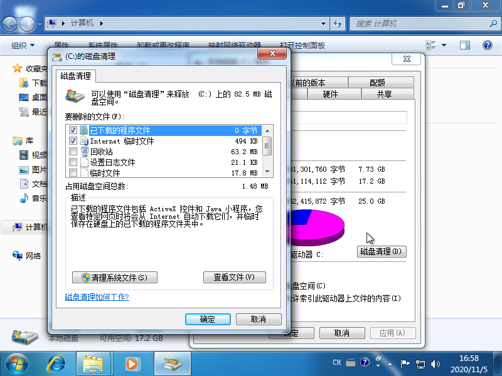Open the address bar dropdown next to 计算机
This screenshot has width=502, height=376.
pos(324,23)
